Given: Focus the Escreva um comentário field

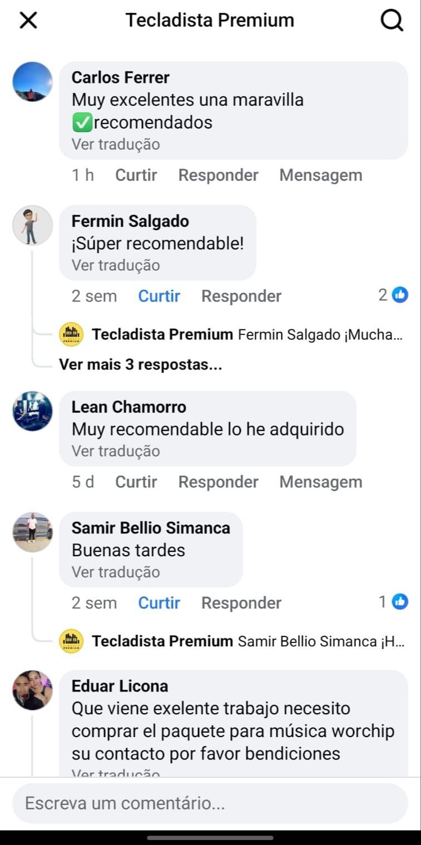Looking at the screenshot, I should point(210,803).
